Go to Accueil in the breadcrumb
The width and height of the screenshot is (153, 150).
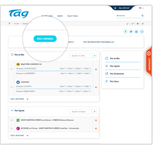point(17,24)
